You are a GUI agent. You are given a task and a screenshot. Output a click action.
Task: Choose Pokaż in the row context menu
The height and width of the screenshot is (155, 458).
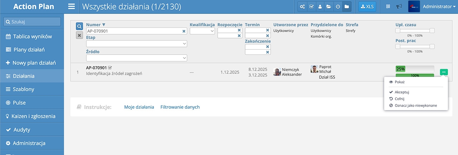pos(416,82)
